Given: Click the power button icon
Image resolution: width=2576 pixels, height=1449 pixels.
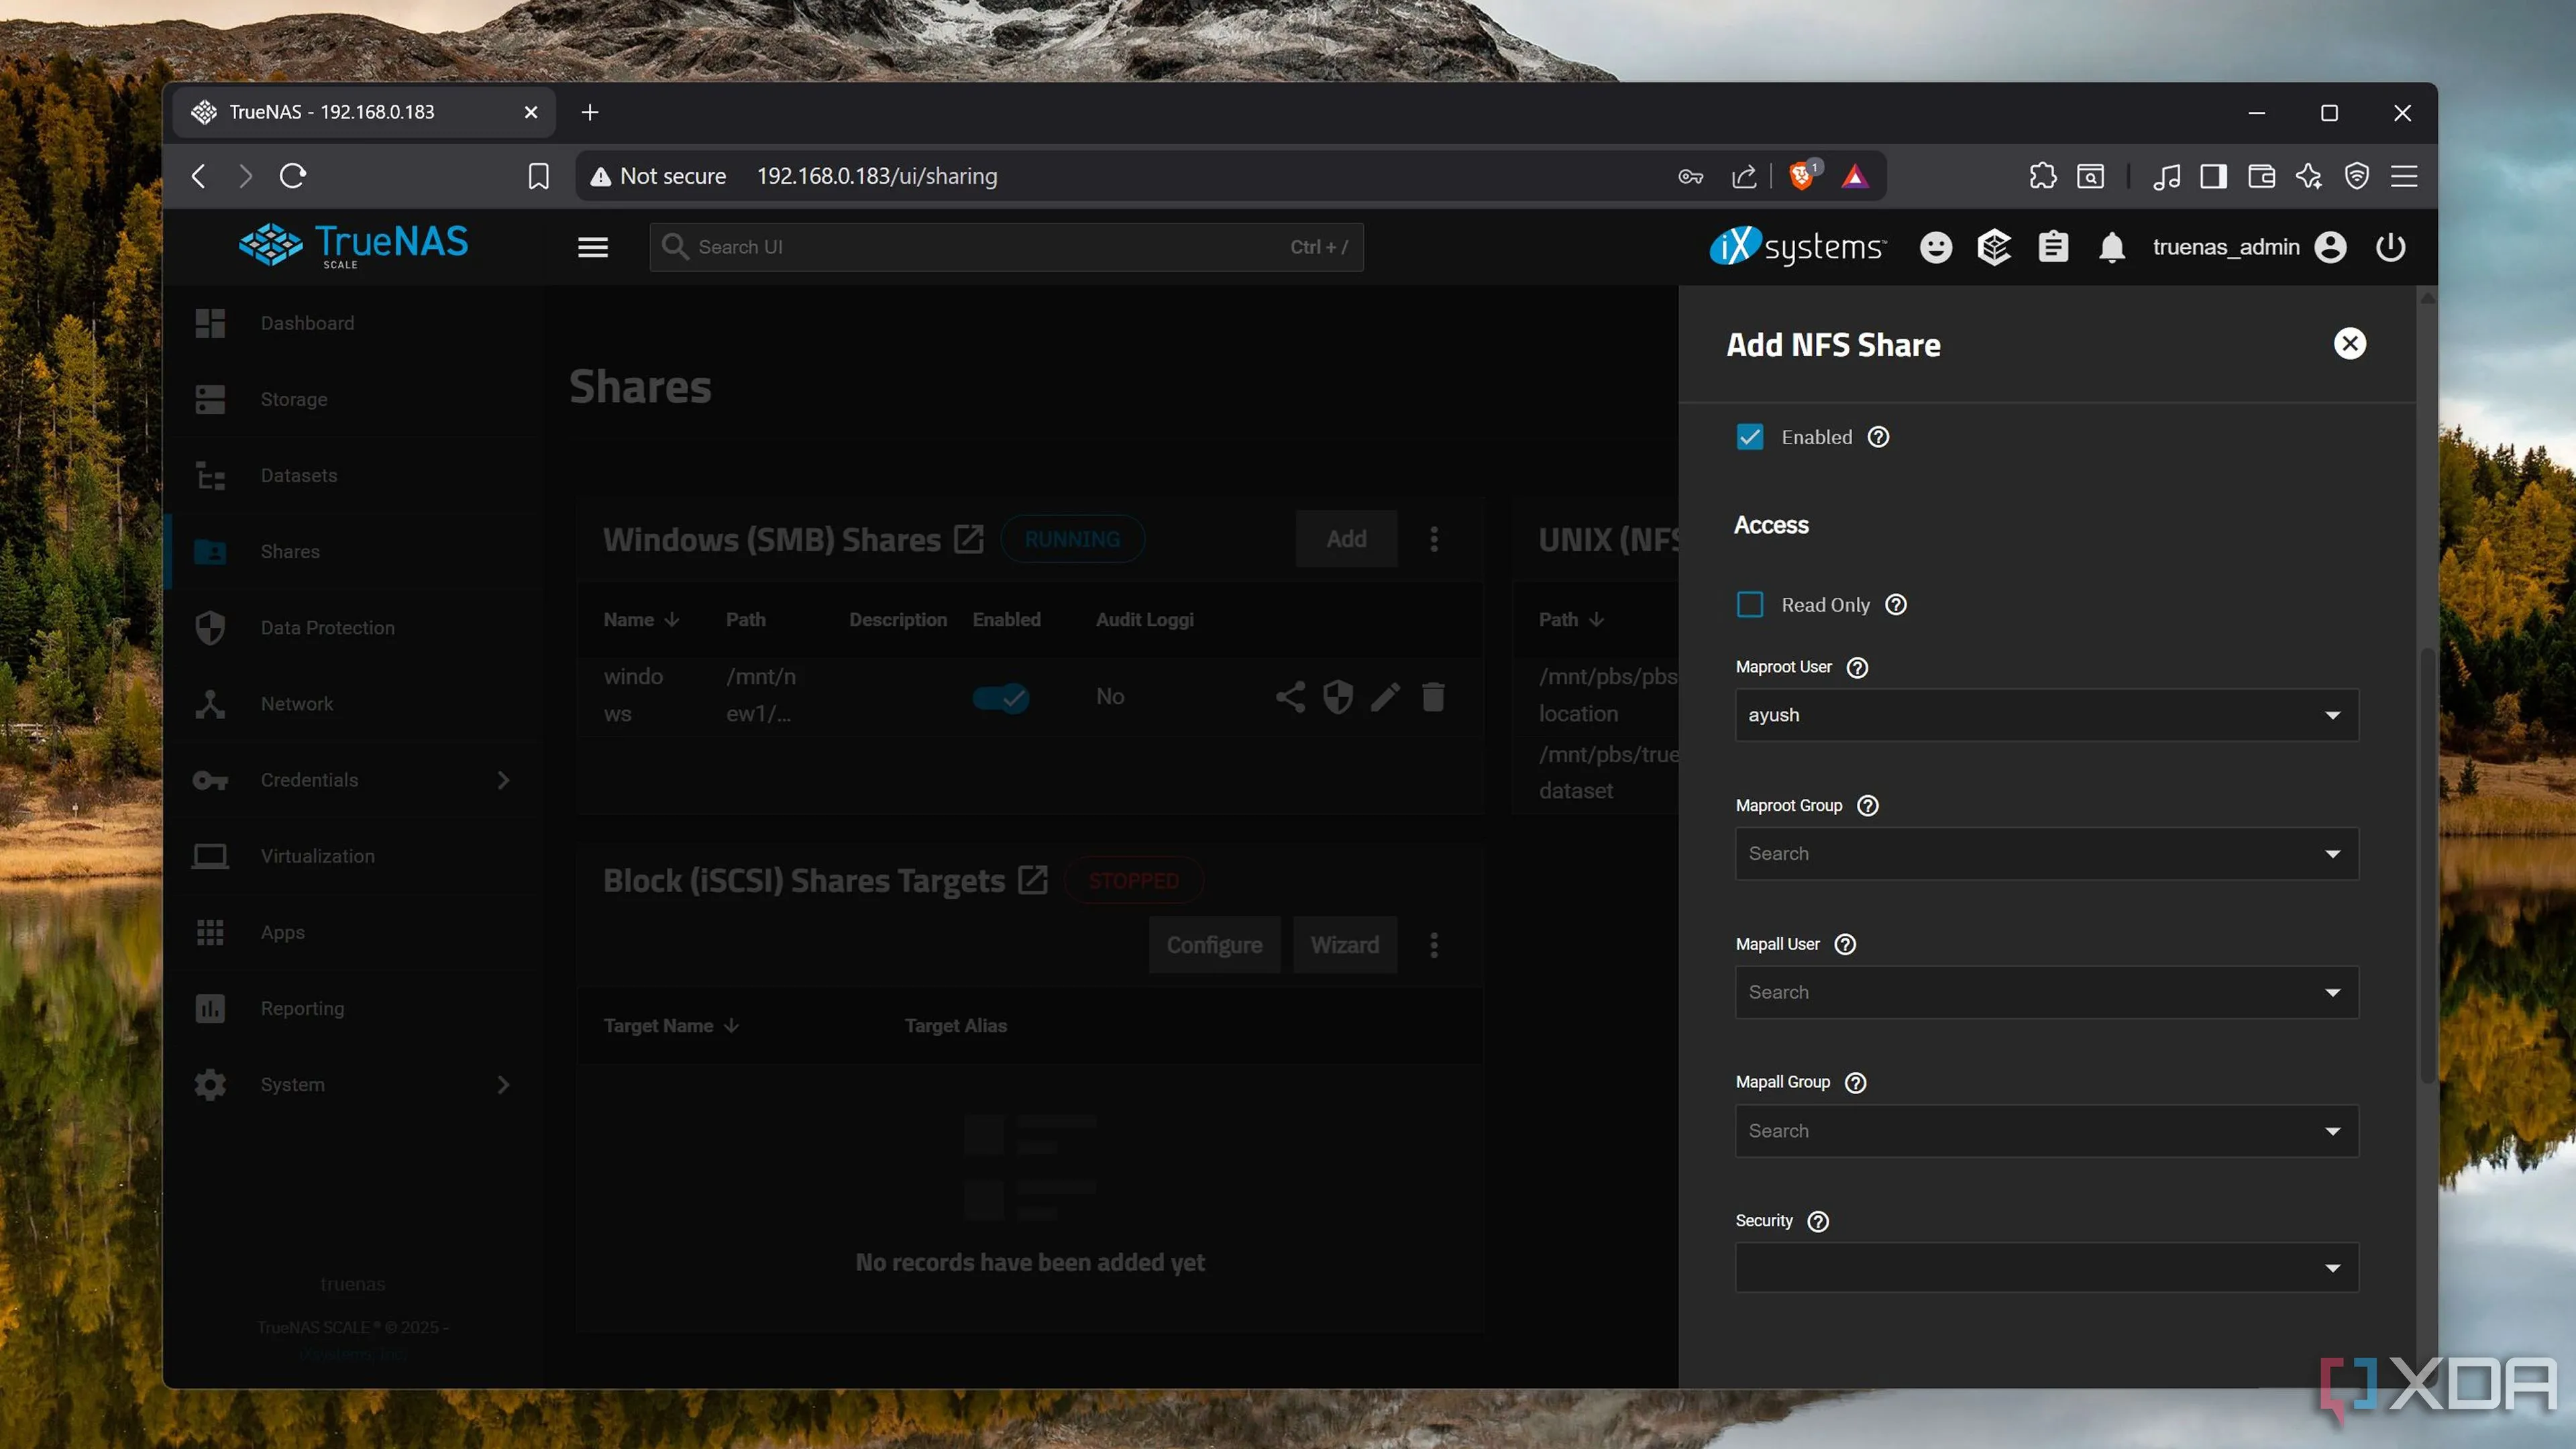Looking at the screenshot, I should (x=2390, y=247).
